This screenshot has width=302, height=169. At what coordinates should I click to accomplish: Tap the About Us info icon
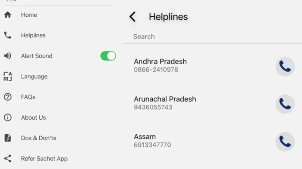coord(8,118)
